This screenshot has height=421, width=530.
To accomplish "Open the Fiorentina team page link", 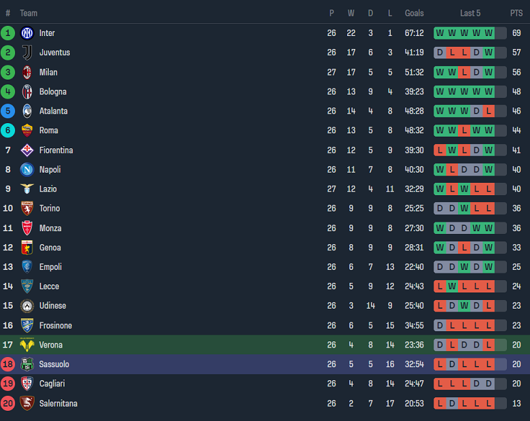I will click(56, 150).
